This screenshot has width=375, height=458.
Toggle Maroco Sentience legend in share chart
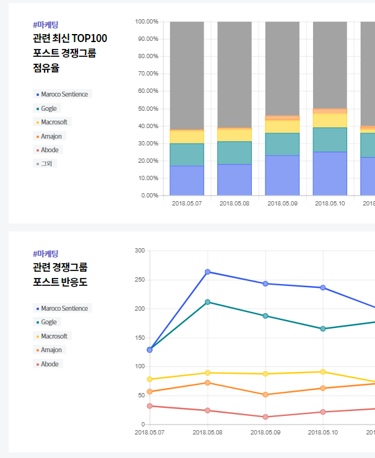pos(62,94)
